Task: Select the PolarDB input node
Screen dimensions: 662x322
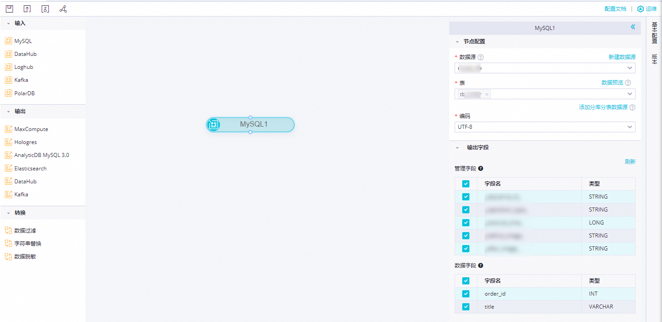Action: point(20,93)
